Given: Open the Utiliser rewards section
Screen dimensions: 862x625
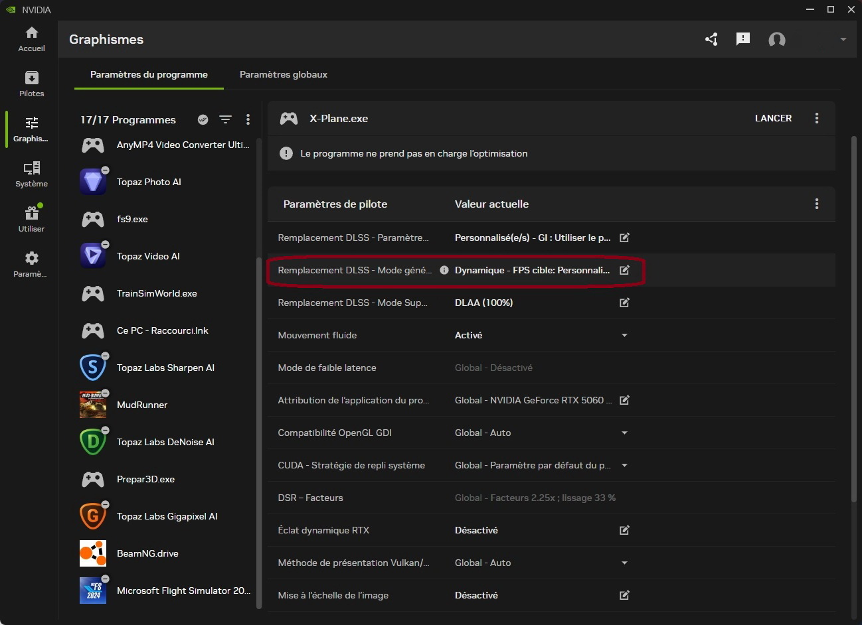Looking at the screenshot, I should [31, 220].
